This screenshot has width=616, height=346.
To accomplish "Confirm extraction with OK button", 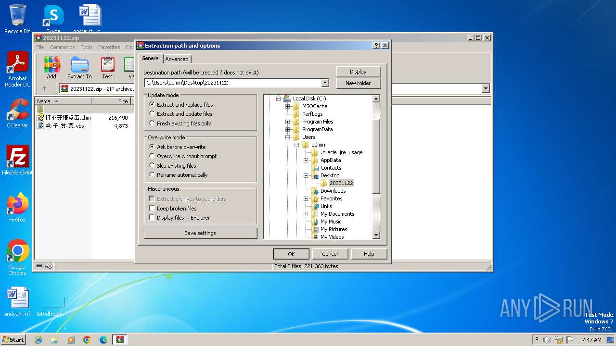I will (291, 254).
